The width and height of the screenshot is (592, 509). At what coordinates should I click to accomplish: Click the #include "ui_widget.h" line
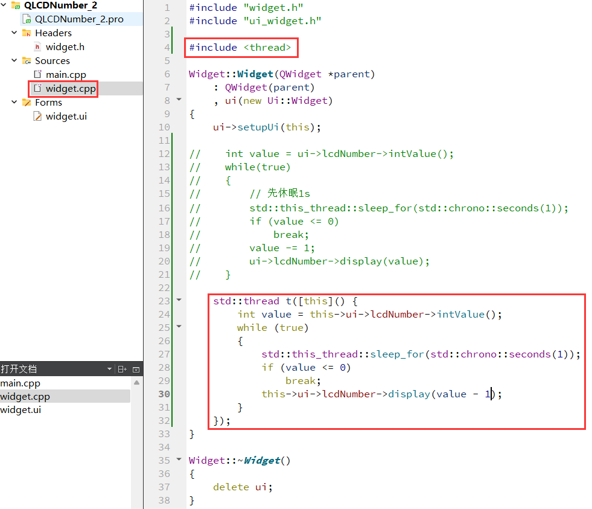[x=255, y=21]
